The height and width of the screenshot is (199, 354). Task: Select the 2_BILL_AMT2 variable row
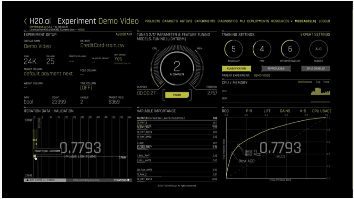click(177, 161)
